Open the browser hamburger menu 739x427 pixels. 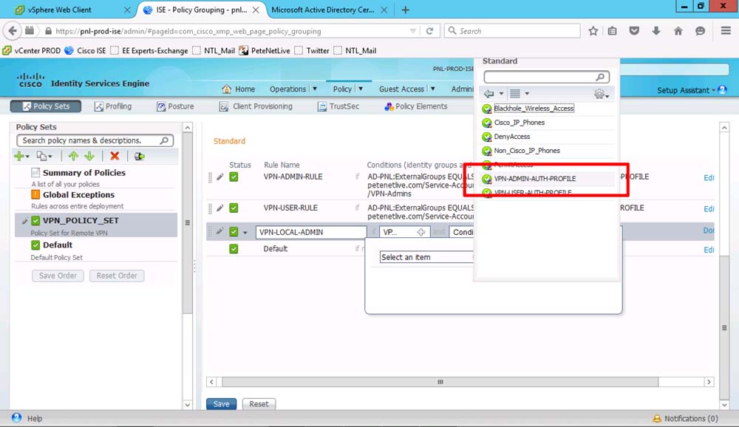(x=726, y=31)
